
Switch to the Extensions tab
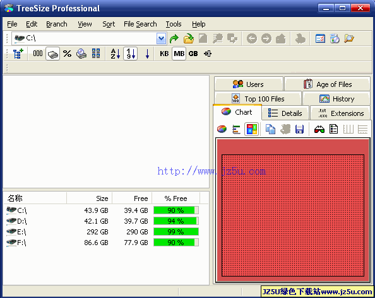click(340, 113)
